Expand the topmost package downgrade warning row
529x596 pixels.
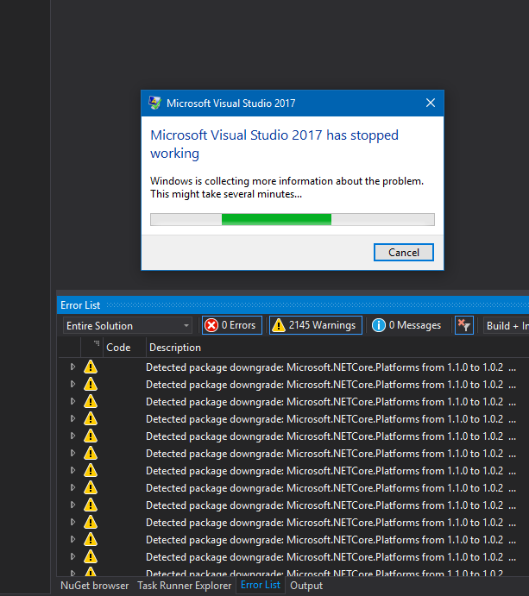72,367
